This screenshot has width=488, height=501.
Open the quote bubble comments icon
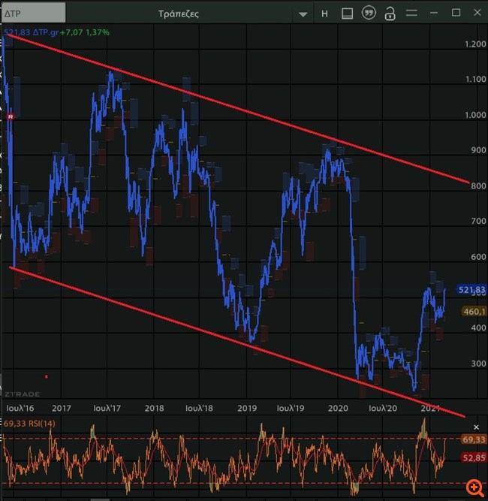(368, 14)
